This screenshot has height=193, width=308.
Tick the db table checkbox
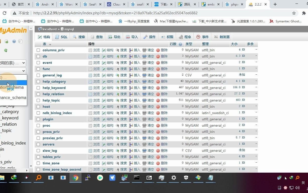[38, 56]
